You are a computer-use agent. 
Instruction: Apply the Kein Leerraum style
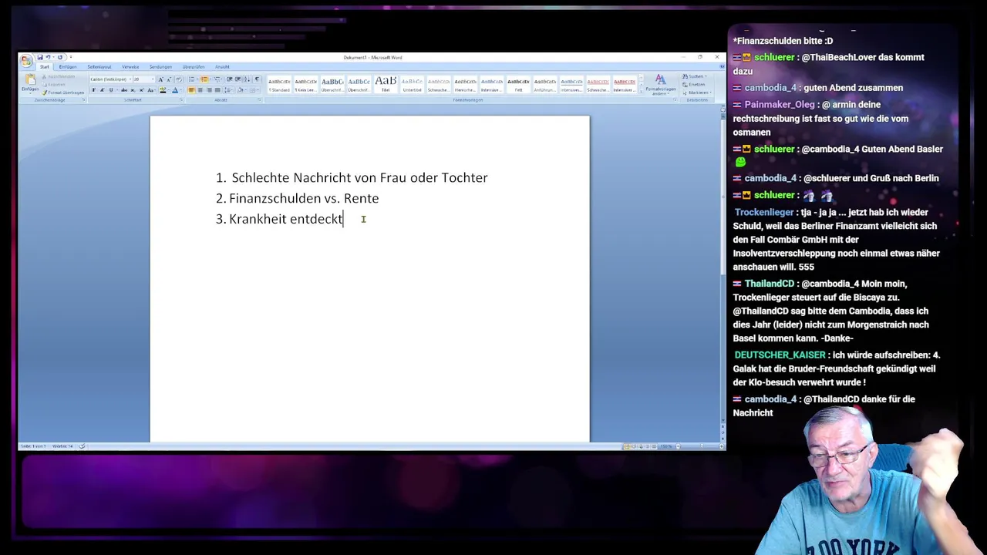pyautogui.click(x=305, y=84)
